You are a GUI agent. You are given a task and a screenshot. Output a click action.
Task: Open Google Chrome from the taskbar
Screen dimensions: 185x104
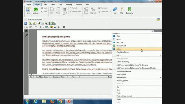point(60,101)
